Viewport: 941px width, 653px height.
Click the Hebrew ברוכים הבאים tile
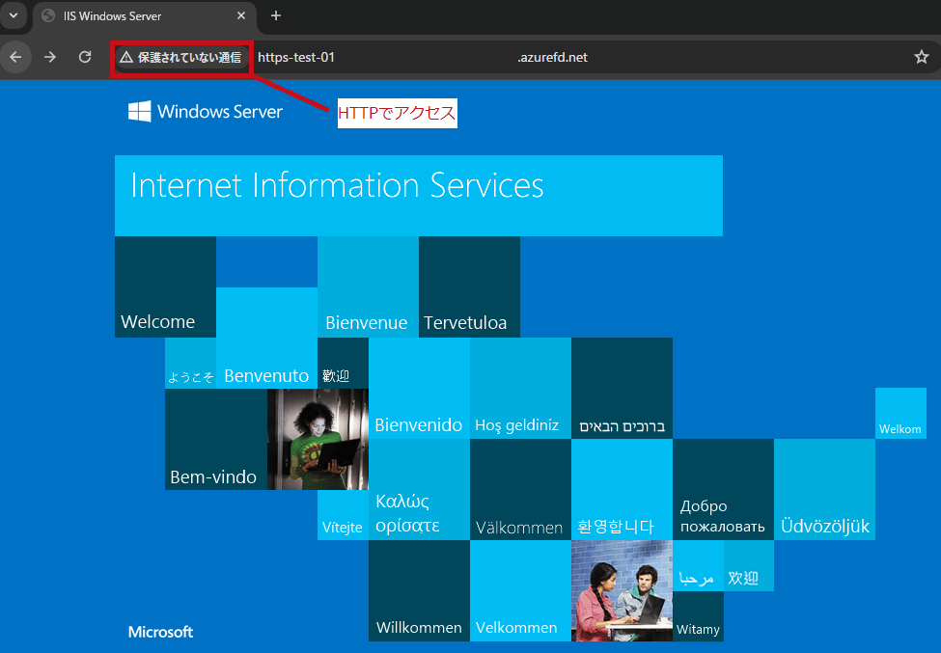tap(622, 388)
